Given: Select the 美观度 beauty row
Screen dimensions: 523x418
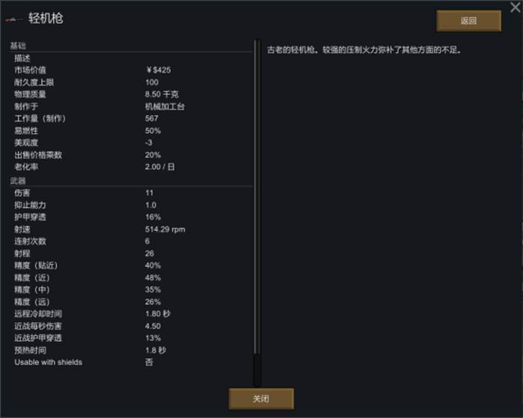Looking at the screenshot, I should [131, 143].
